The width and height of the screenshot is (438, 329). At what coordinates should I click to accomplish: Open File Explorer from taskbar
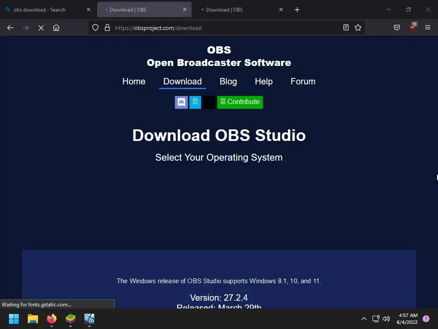tap(33, 319)
